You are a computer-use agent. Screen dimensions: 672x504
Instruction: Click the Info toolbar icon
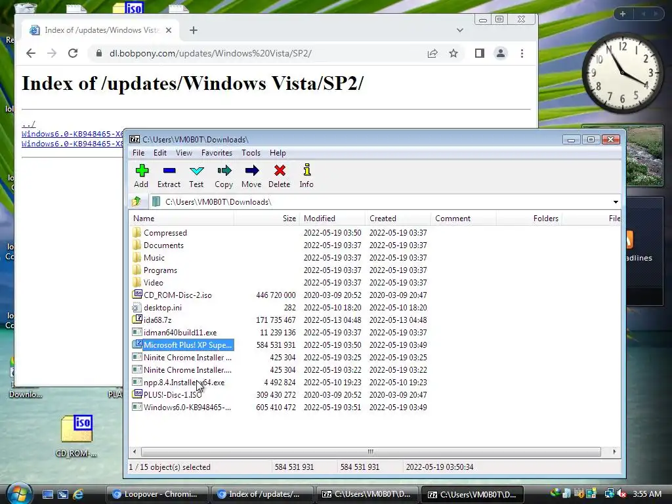pyautogui.click(x=306, y=176)
